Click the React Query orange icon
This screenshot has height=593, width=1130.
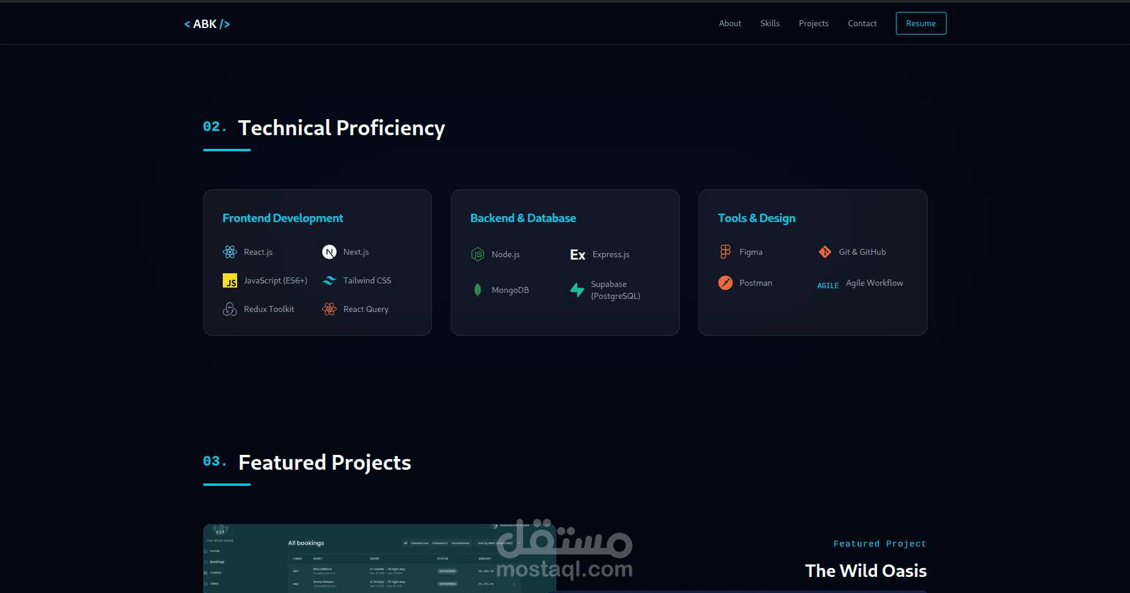pyautogui.click(x=329, y=309)
